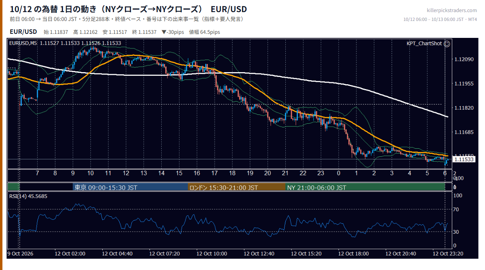485x270 pixels.
Task: Click hour marker 19 on the hour axis
Action: [250, 173]
